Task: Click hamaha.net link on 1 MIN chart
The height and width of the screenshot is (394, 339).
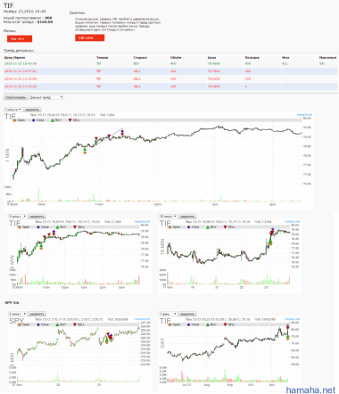Action: coord(304,115)
